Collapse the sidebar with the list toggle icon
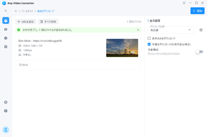 [5, 11]
